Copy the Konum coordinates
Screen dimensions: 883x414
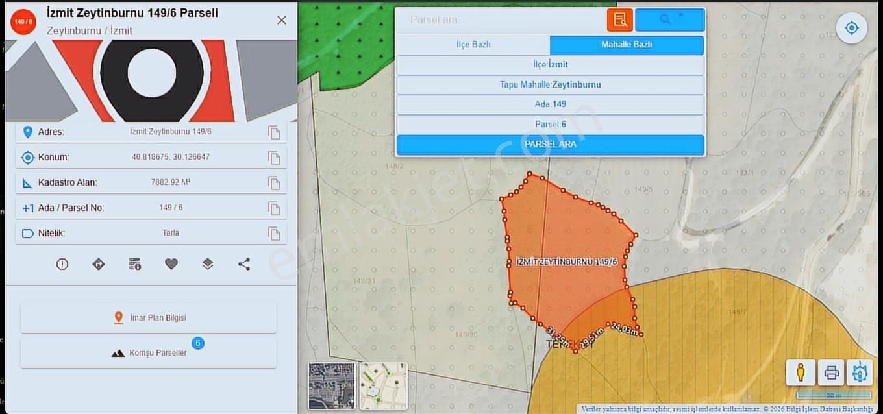click(275, 158)
